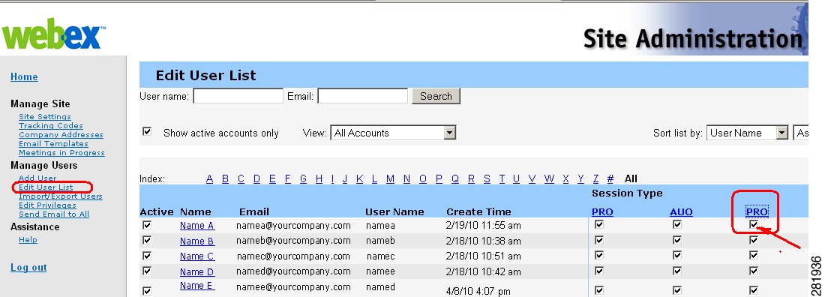
Task: View Meetings in Progress
Action: [61, 153]
